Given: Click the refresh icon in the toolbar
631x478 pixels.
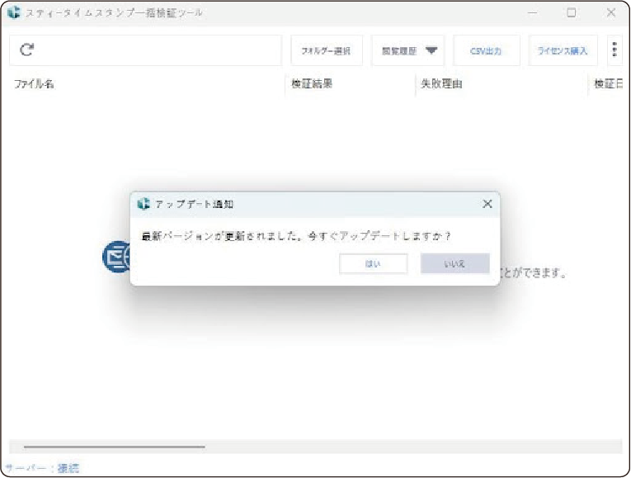Looking at the screenshot, I should click(27, 50).
